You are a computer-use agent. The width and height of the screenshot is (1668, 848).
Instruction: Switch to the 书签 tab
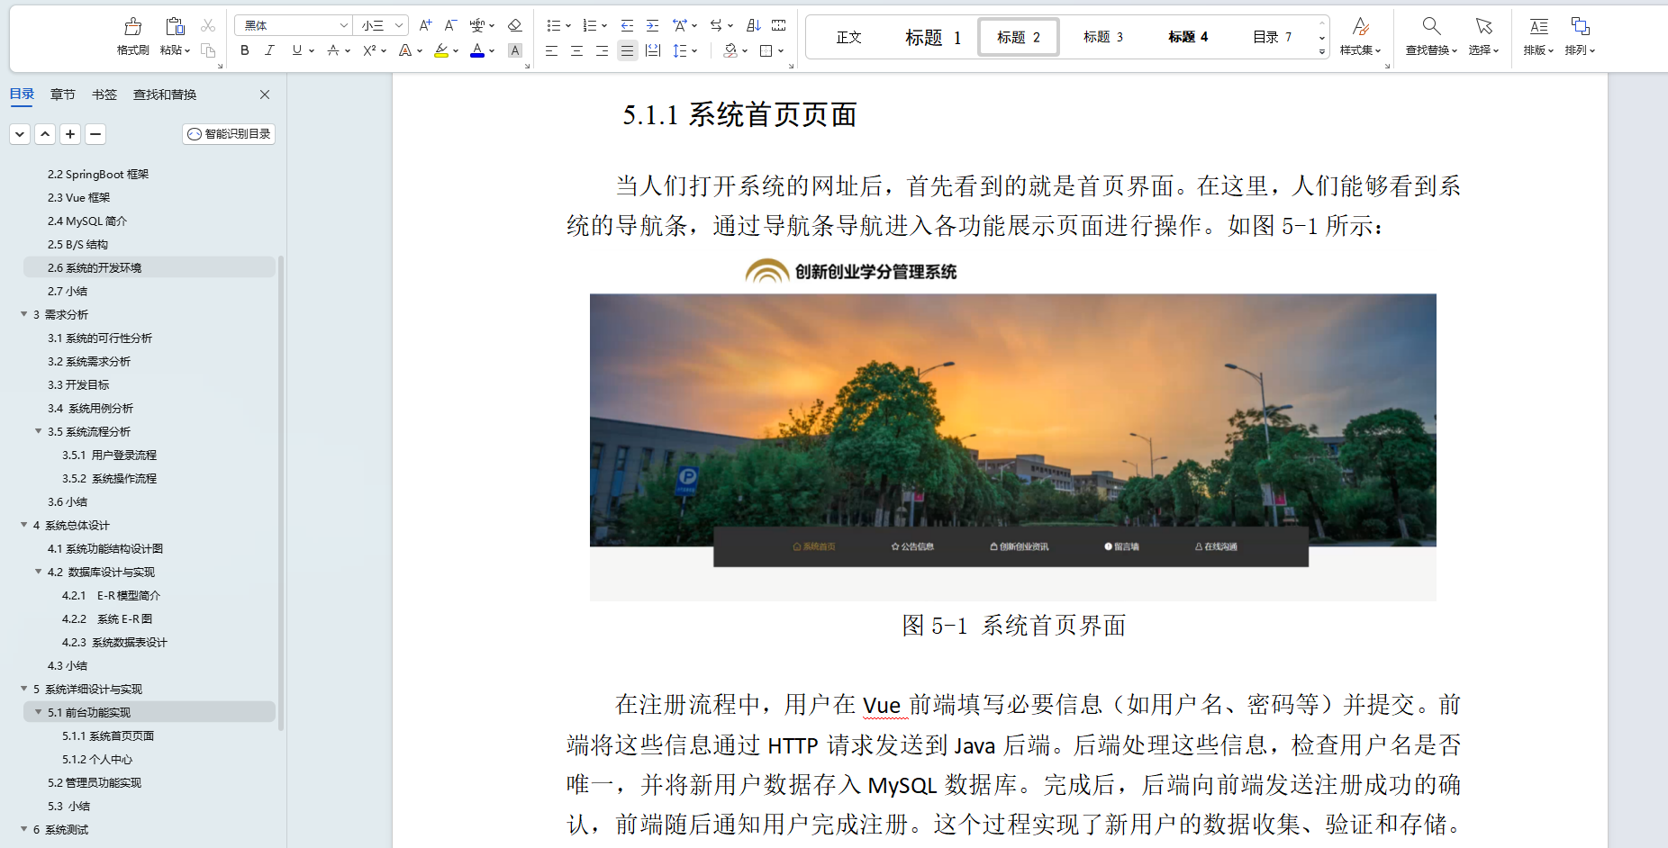coord(104,95)
